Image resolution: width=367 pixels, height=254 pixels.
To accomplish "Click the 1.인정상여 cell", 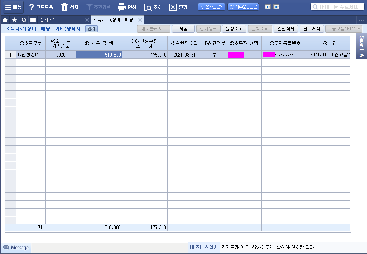I will coord(30,55).
